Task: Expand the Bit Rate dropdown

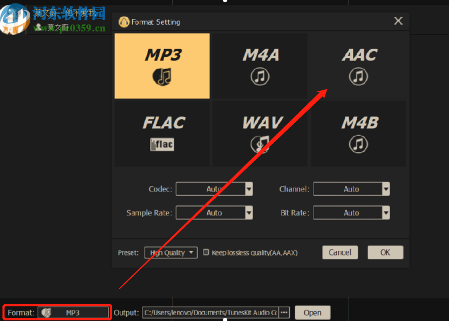Action: point(351,212)
